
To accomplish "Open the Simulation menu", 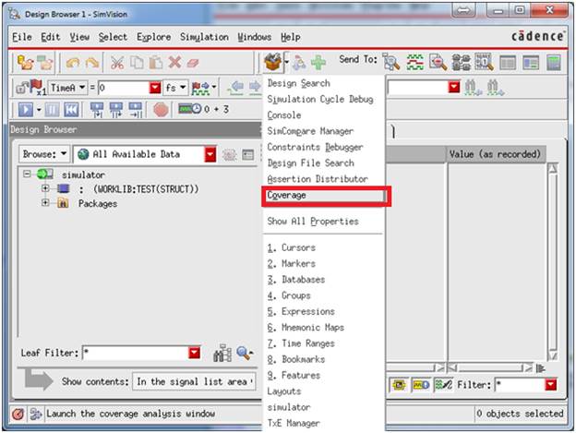I will pyautogui.click(x=204, y=37).
